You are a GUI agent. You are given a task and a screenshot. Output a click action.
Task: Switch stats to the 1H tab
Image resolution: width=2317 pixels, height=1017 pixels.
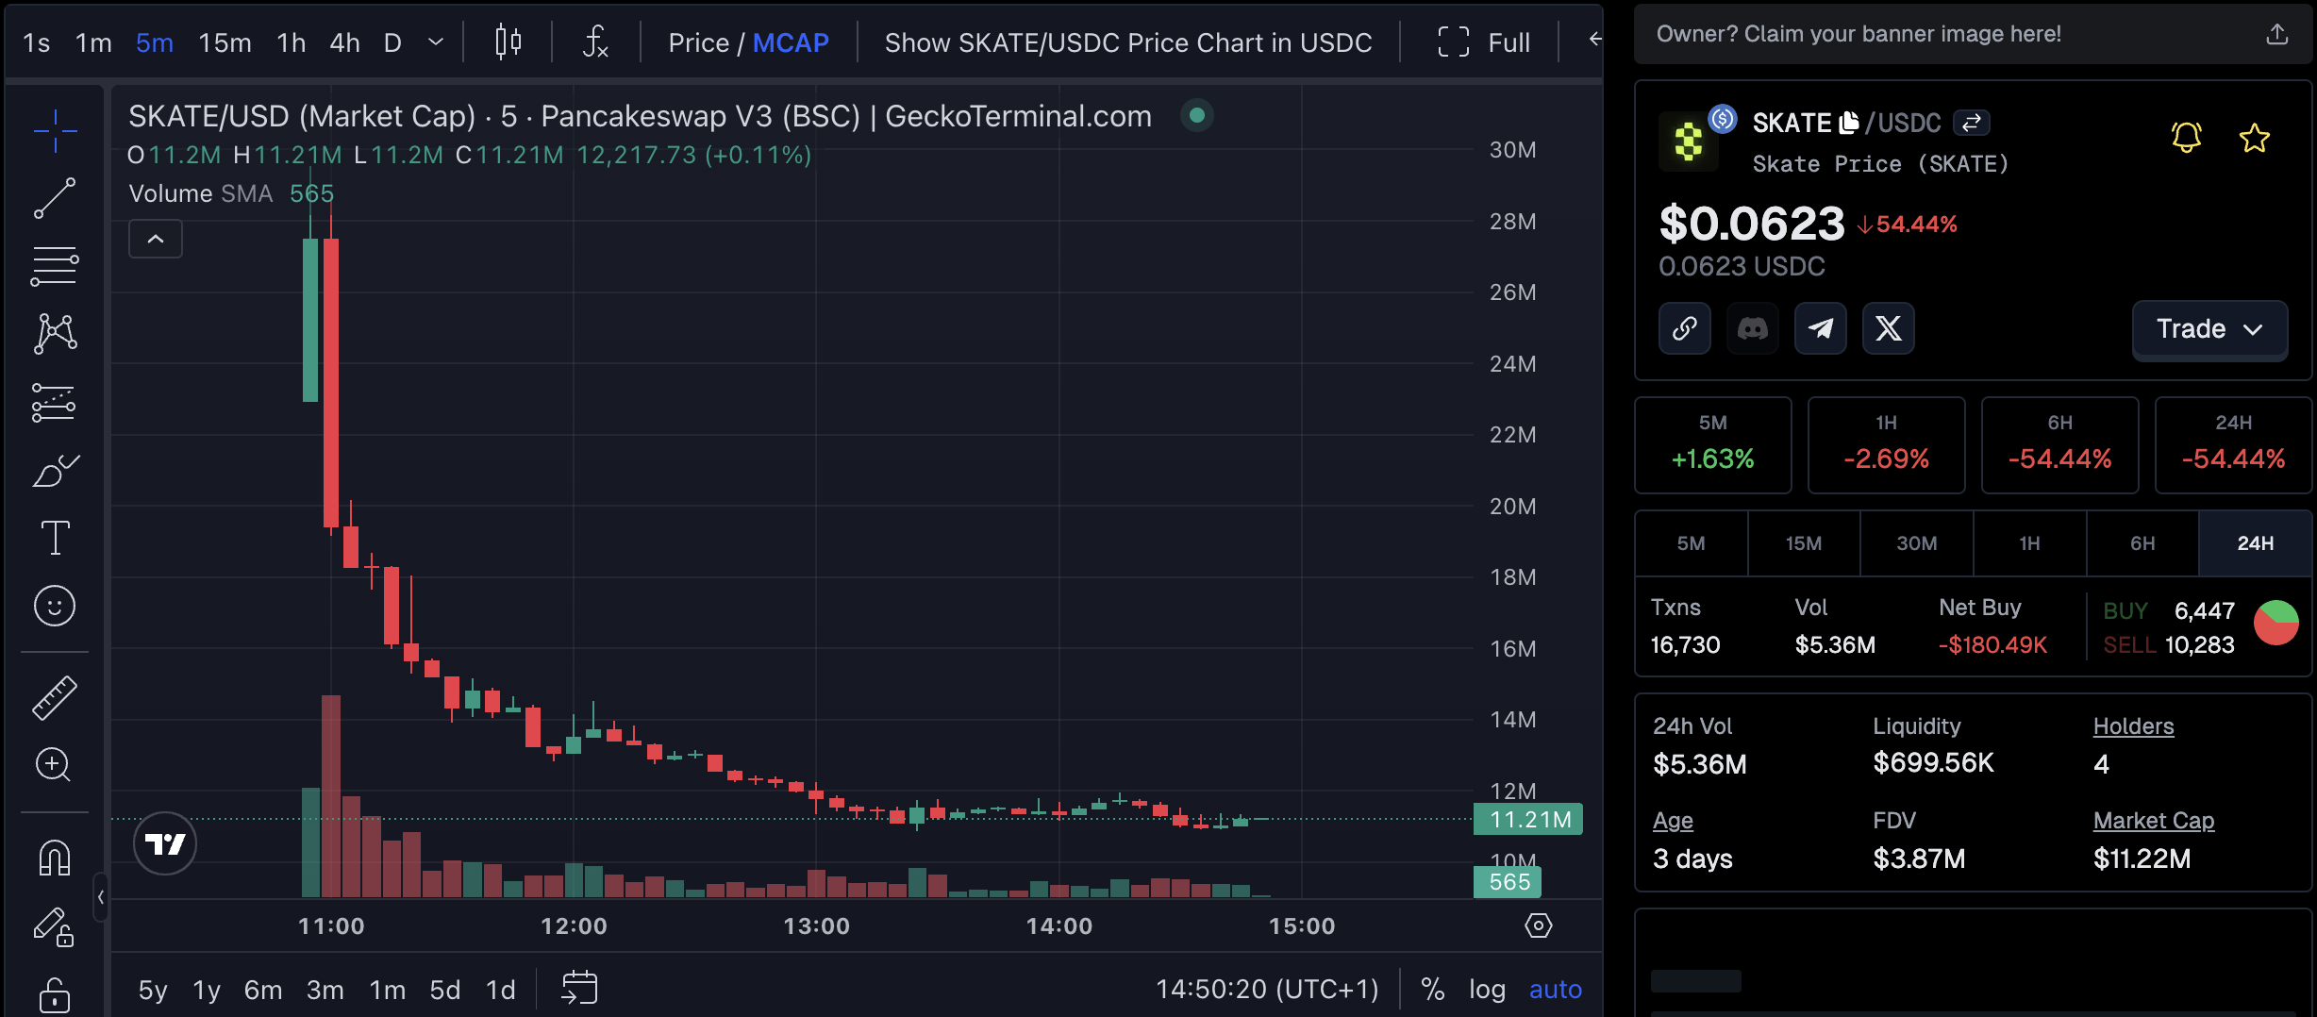pyautogui.click(x=2029, y=543)
